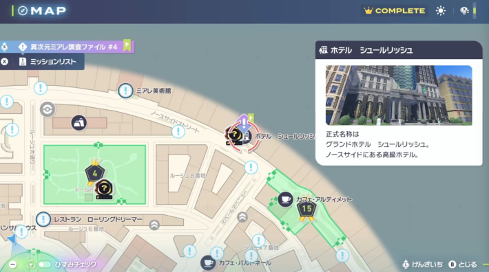Select the grey Pokémon Center marker

tap(48, 109)
